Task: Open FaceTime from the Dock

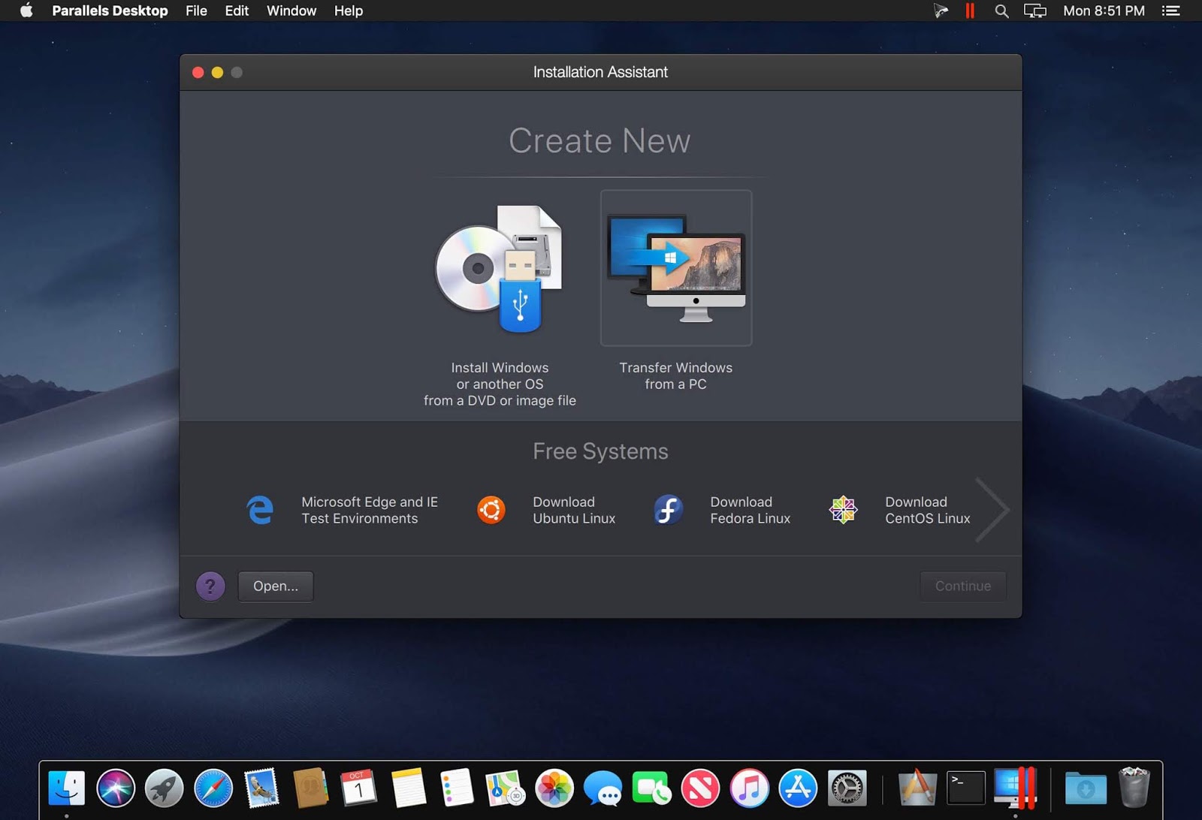Action: (x=651, y=788)
